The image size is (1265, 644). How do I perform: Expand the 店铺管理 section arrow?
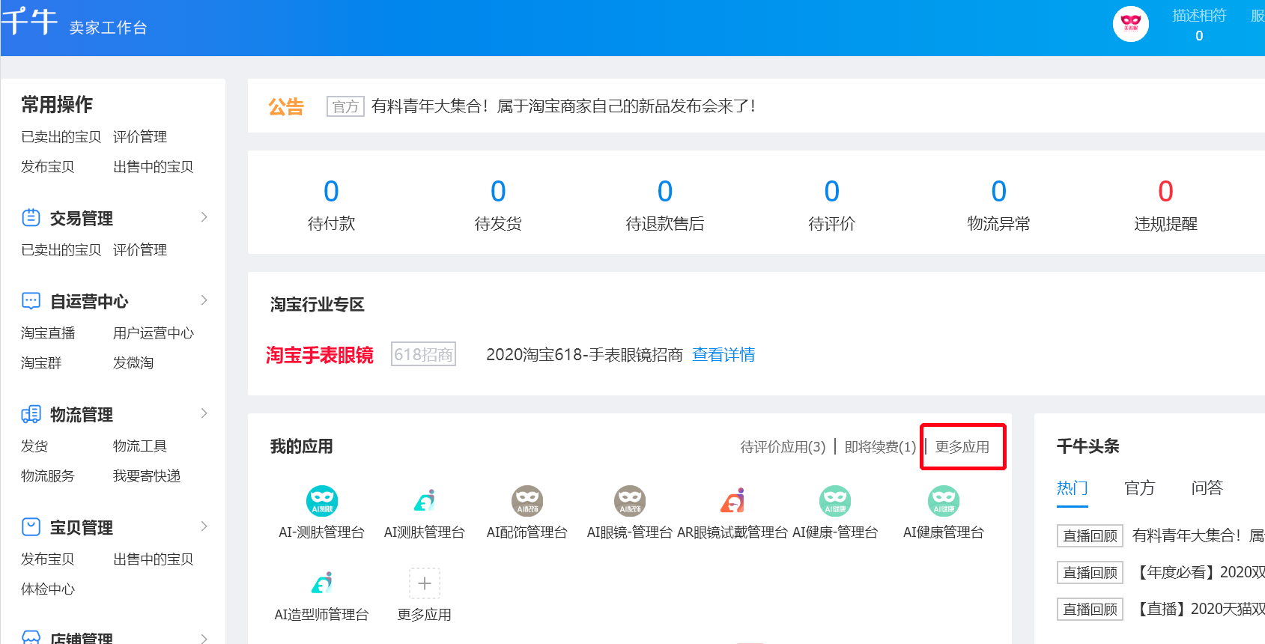click(204, 638)
